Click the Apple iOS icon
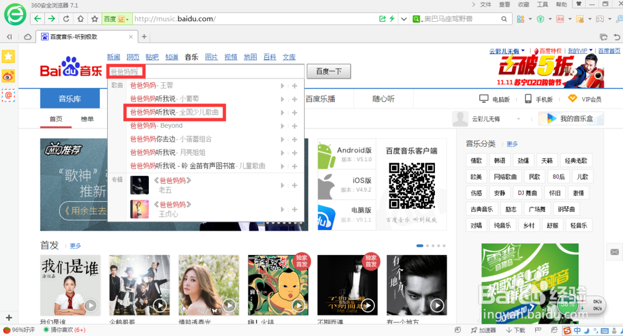Viewport: 623px width, 336px height. (326, 186)
